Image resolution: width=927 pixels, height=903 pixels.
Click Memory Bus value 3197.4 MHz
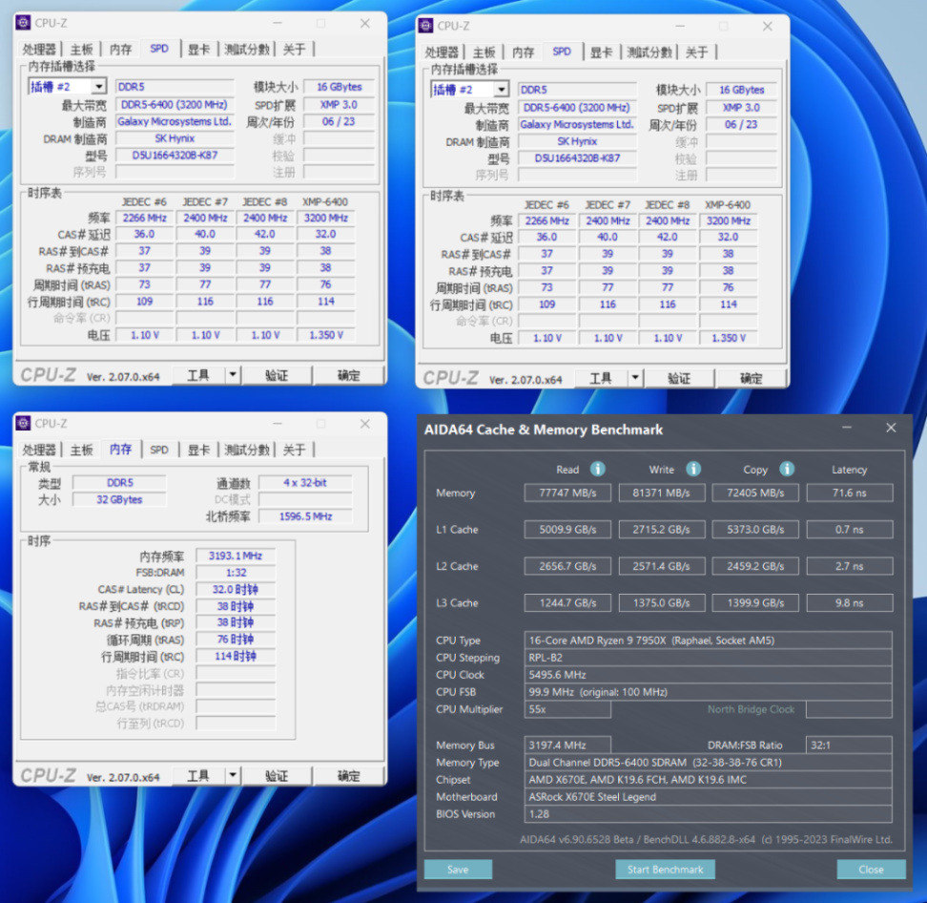point(567,745)
